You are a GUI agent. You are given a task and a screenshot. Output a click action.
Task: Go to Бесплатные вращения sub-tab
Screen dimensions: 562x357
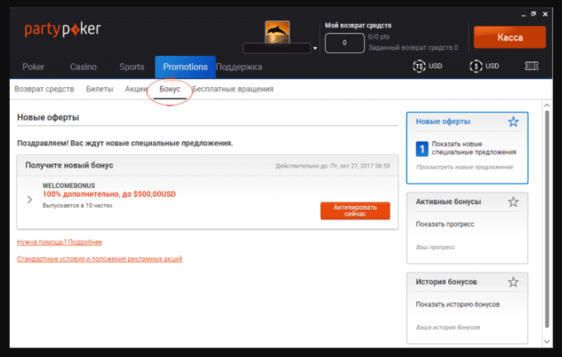pos(232,89)
